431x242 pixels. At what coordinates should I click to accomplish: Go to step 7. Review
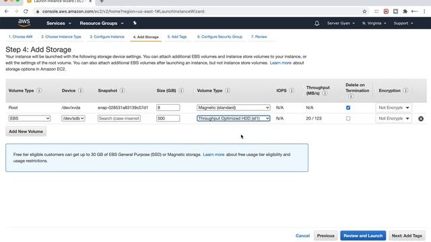point(259,37)
